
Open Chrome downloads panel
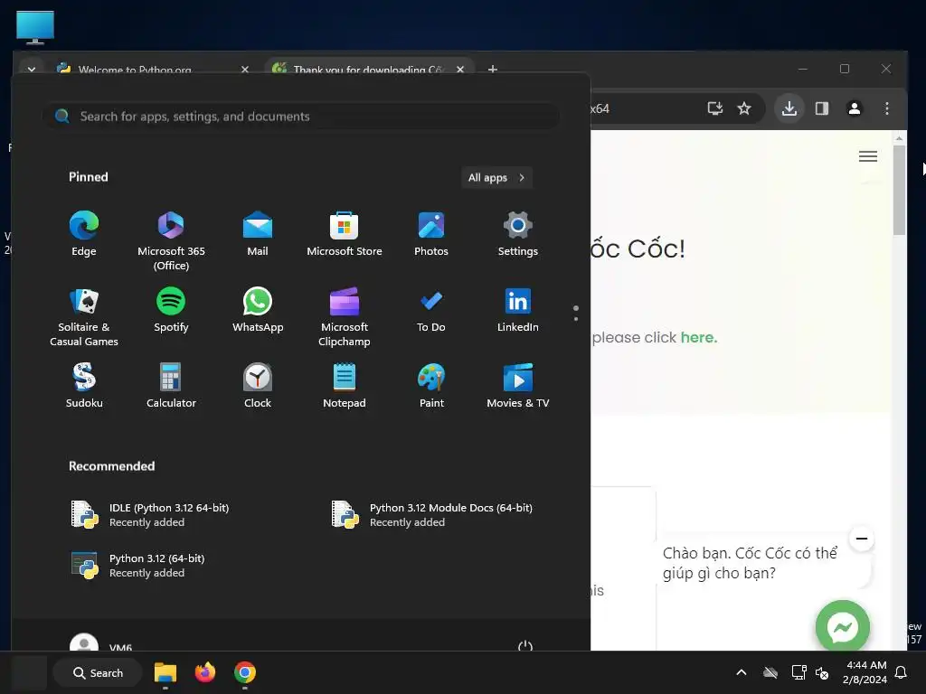(789, 108)
